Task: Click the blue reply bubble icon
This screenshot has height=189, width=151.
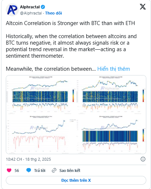Action: click(29, 170)
